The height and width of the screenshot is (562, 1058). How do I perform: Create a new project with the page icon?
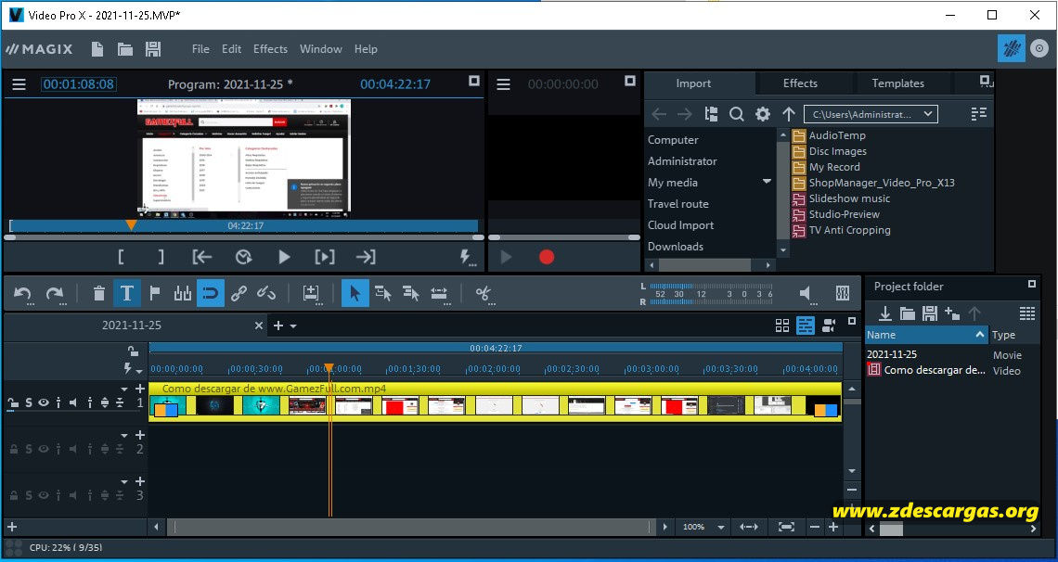click(97, 48)
